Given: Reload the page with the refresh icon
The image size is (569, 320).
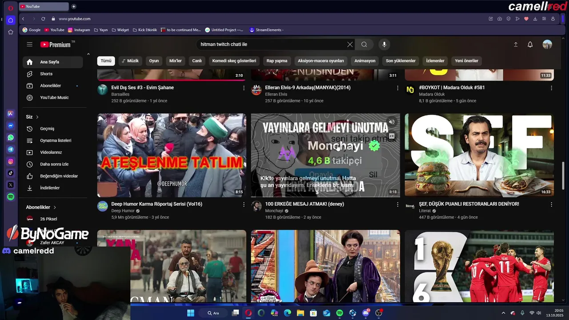Looking at the screenshot, I should 43,19.
